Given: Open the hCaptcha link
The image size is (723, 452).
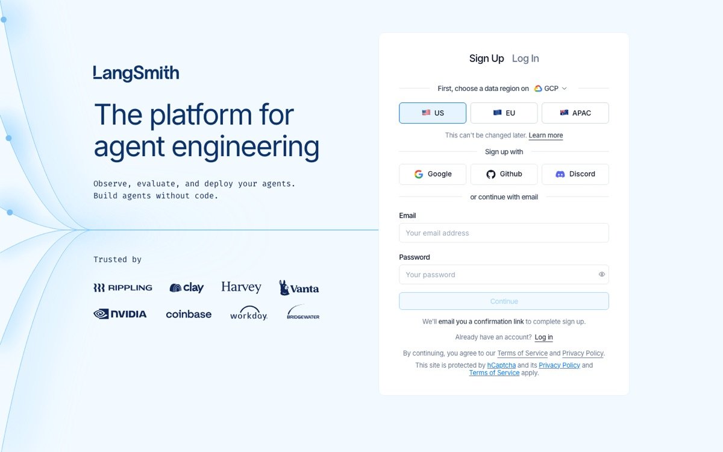Looking at the screenshot, I should 501,365.
